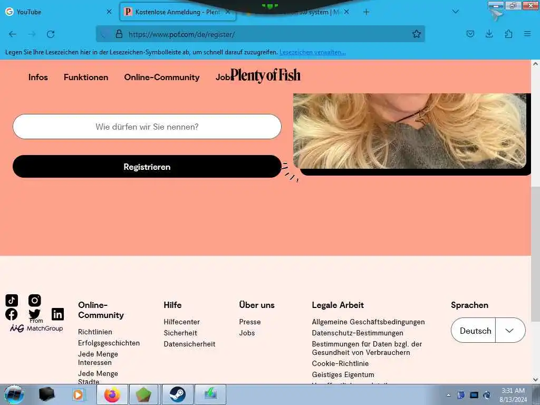Open the clock showing 3:31 AM
The image size is (540, 405).
pyautogui.click(x=513, y=395)
